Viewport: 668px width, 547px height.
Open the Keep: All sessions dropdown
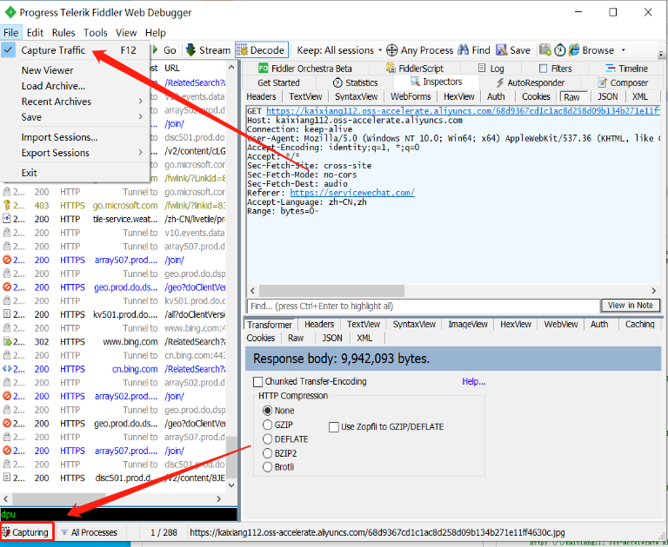coord(339,50)
